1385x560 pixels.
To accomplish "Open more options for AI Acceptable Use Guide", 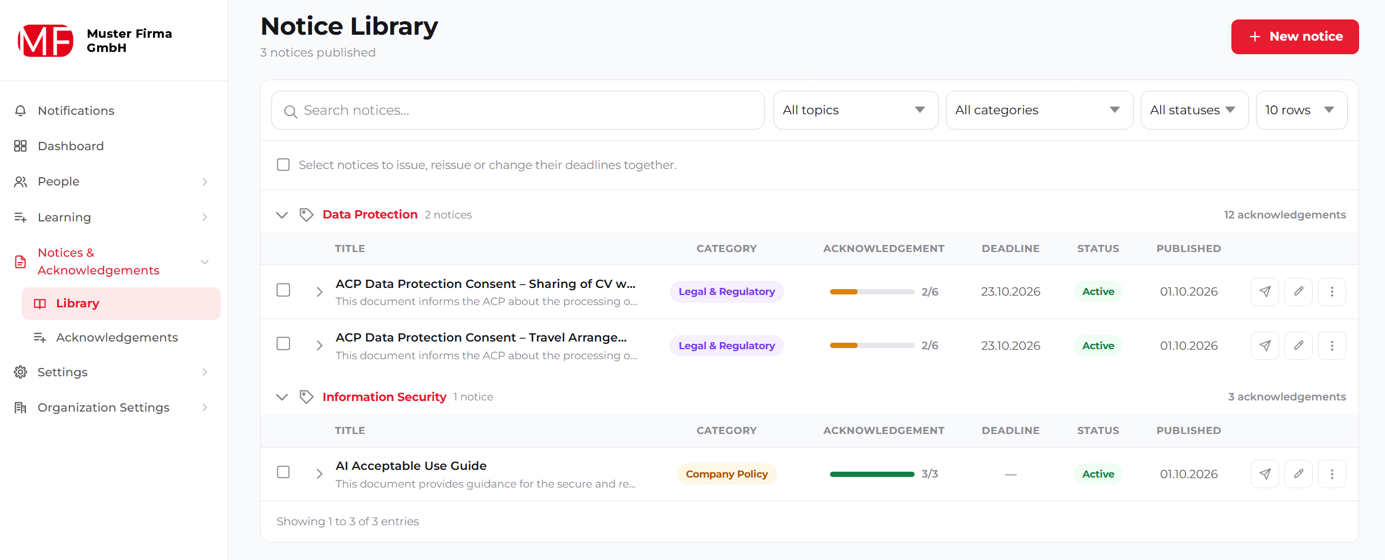I will point(1331,474).
